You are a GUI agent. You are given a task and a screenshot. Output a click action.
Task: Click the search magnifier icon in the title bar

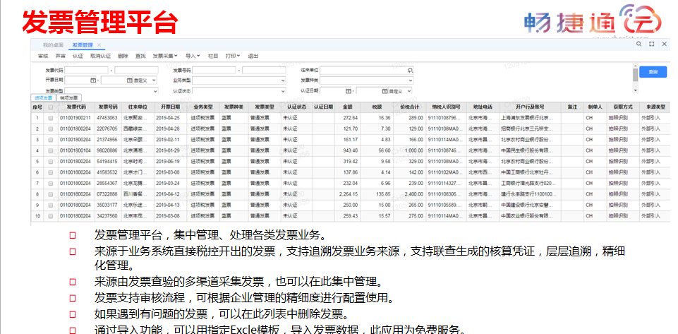(x=638, y=44)
